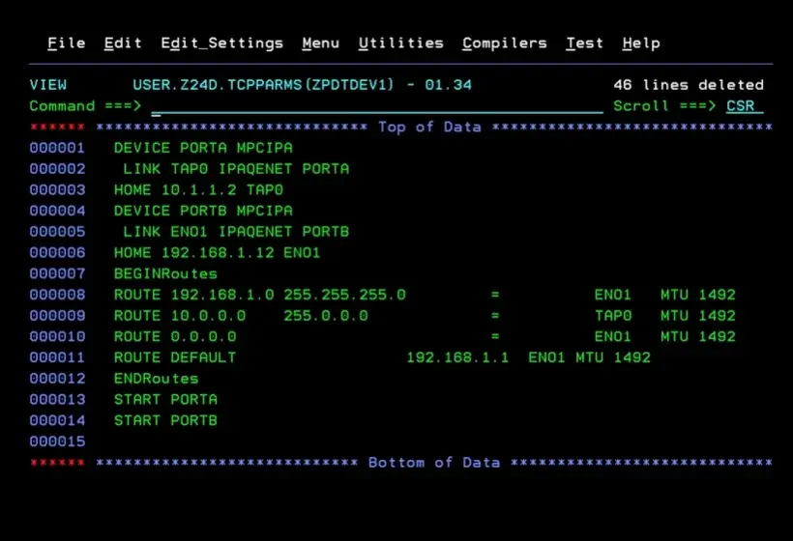This screenshot has width=793, height=541.
Task: Click the ROUTE DEFAULT text
Action: [175, 357]
